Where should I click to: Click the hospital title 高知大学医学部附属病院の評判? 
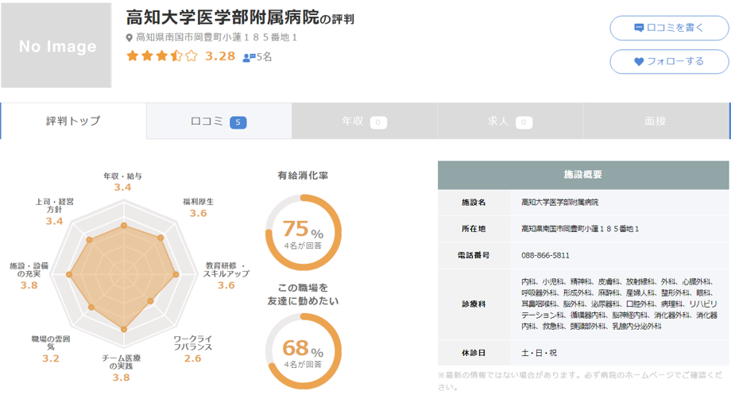coord(240,17)
